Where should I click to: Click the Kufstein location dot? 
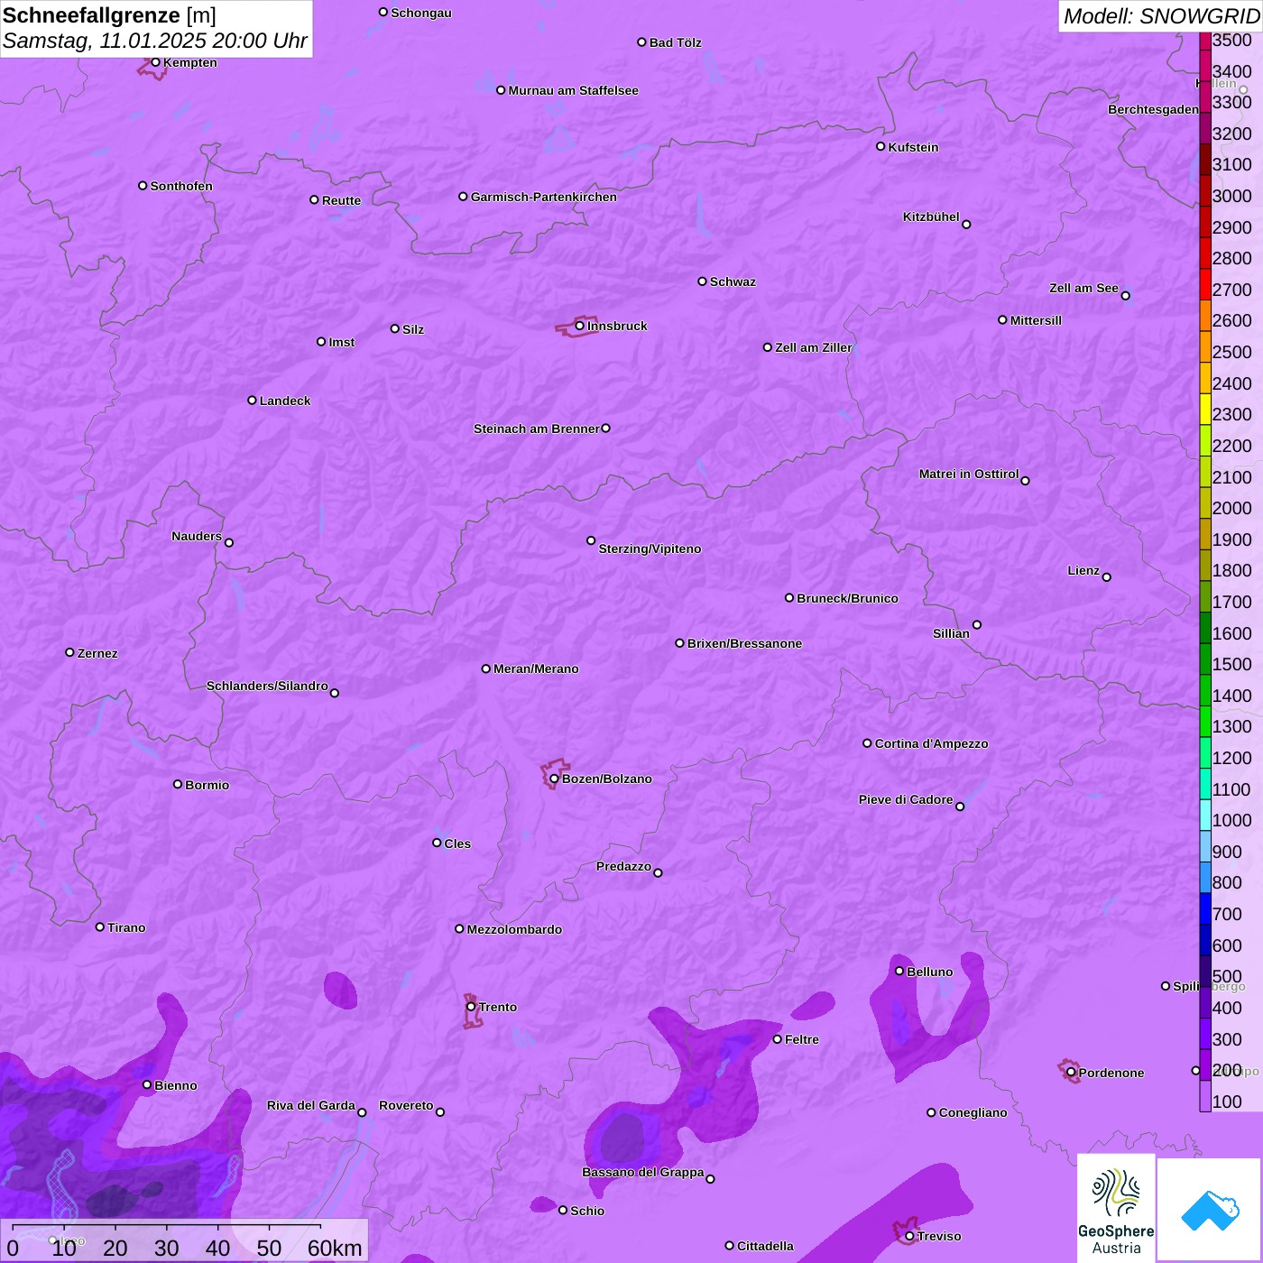880,146
